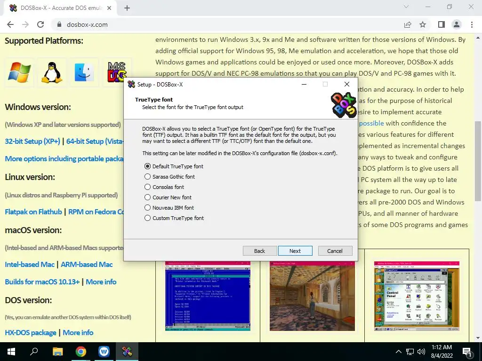Open the tab search chevron
Viewport: 482px width, 361px height.
(406, 7)
